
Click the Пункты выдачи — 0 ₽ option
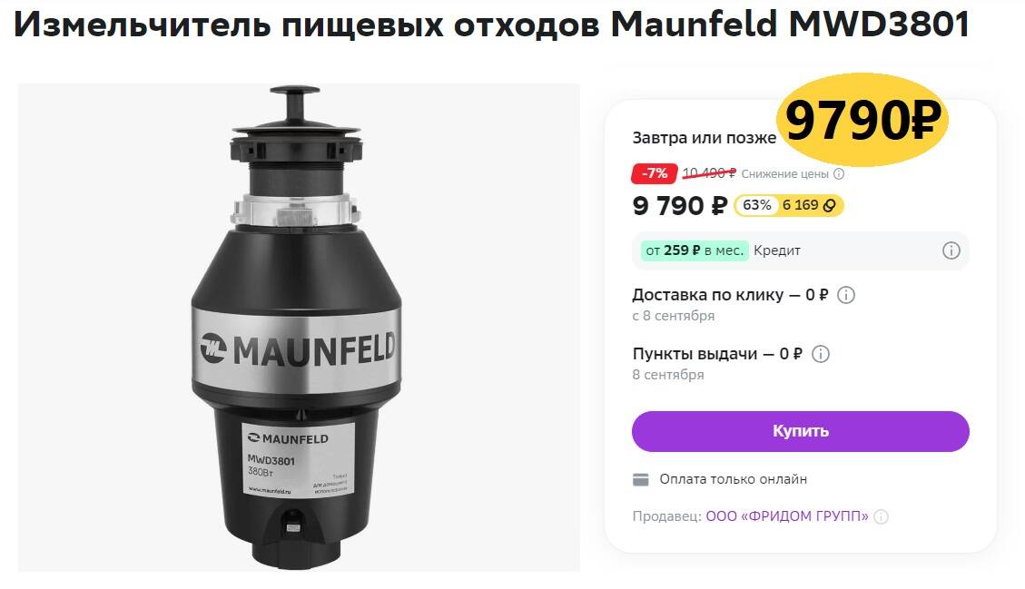[x=717, y=354]
